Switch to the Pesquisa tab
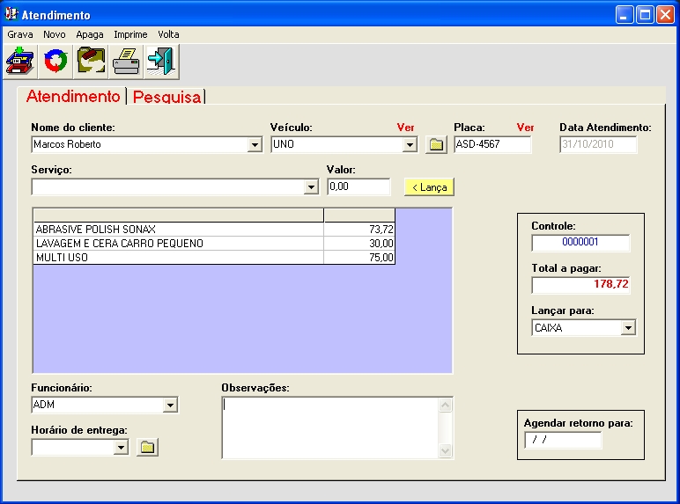The width and height of the screenshot is (680, 504). tap(166, 97)
